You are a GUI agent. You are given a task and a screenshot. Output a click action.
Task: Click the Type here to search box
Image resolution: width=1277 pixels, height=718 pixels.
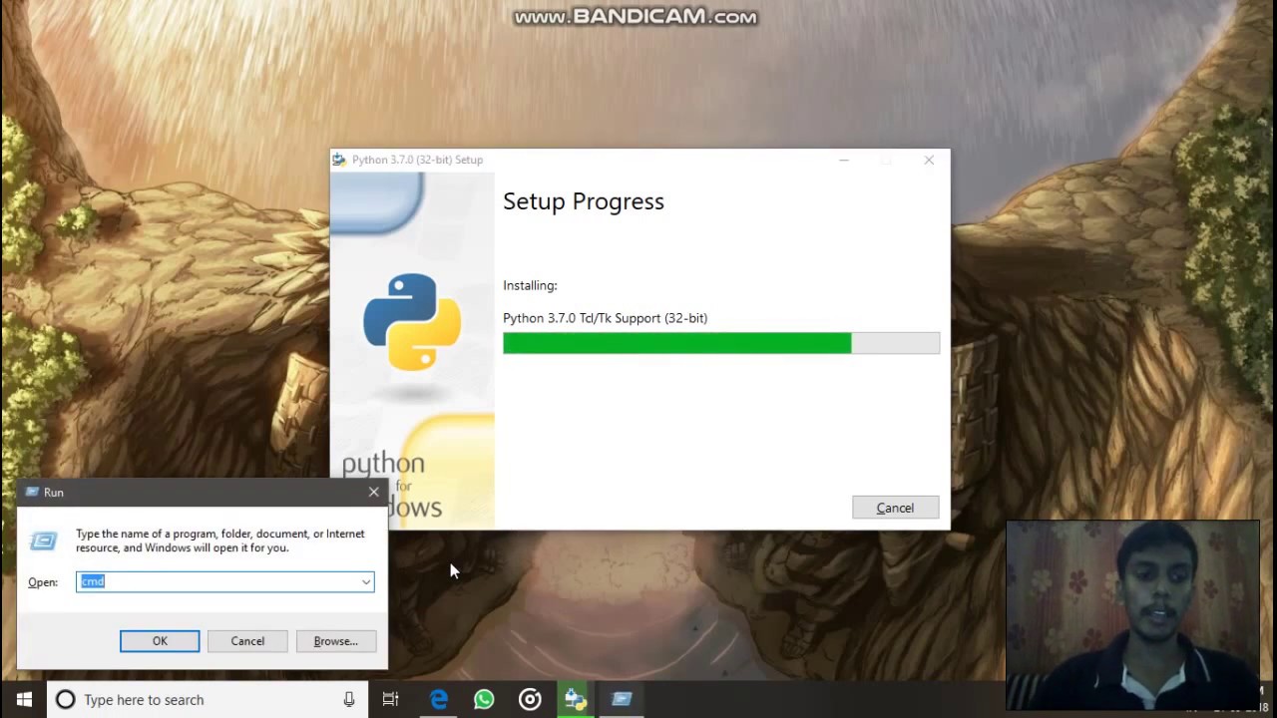[208, 699]
